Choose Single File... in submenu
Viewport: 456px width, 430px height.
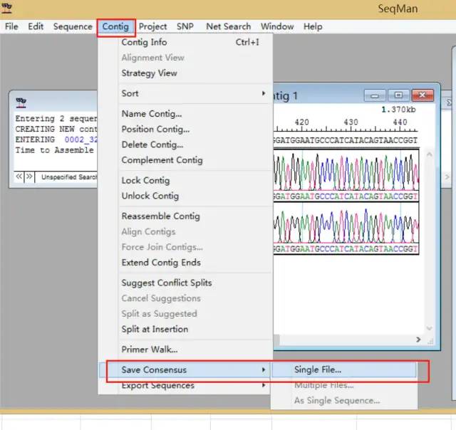pos(344,369)
